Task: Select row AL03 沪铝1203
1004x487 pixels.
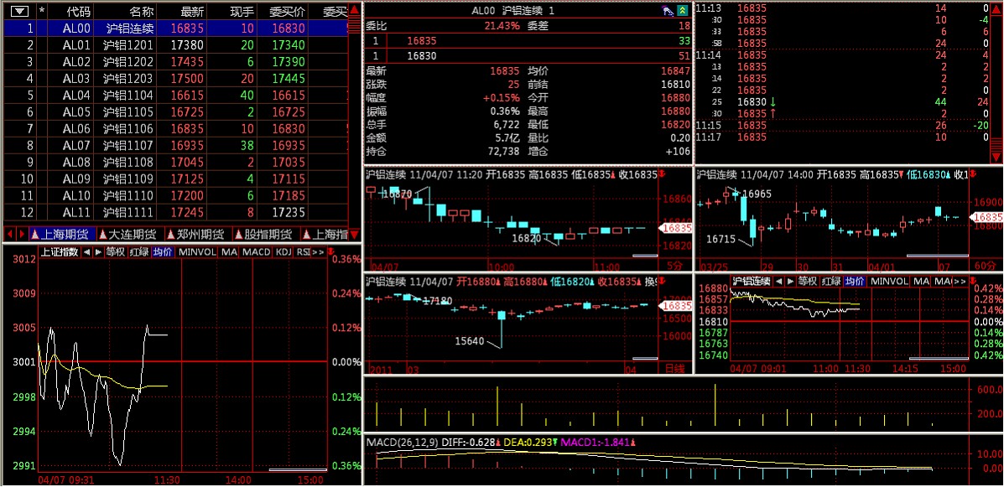Action: click(175, 78)
